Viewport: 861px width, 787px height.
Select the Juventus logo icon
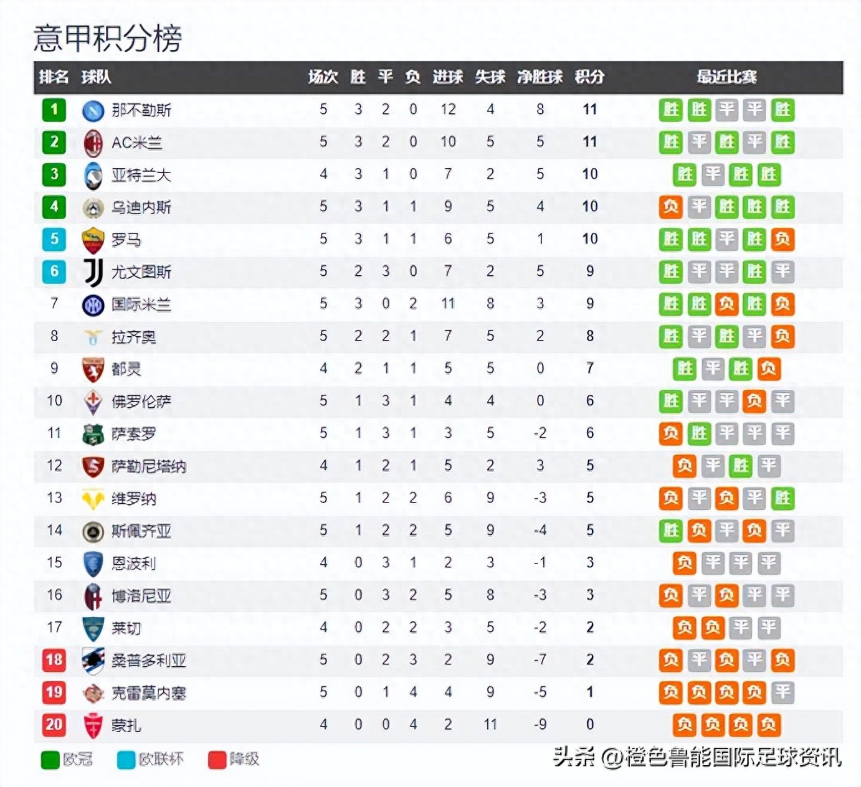[x=93, y=273]
